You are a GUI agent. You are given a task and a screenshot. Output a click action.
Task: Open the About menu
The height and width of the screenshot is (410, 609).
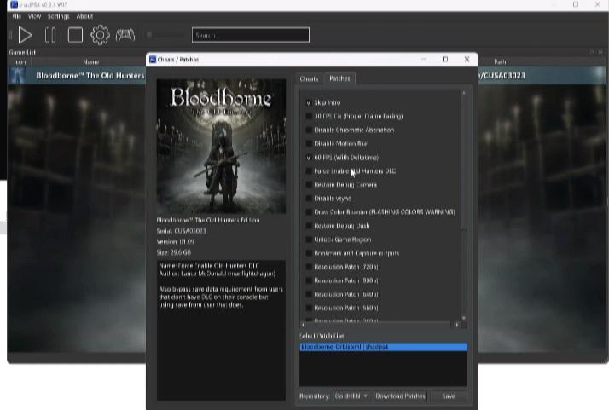coord(84,16)
